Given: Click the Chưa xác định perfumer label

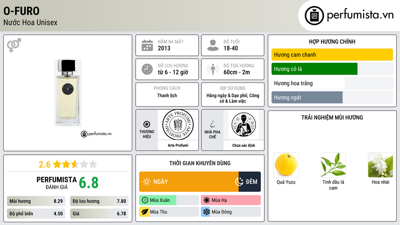Looking at the screenshot, I should (x=243, y=145).
